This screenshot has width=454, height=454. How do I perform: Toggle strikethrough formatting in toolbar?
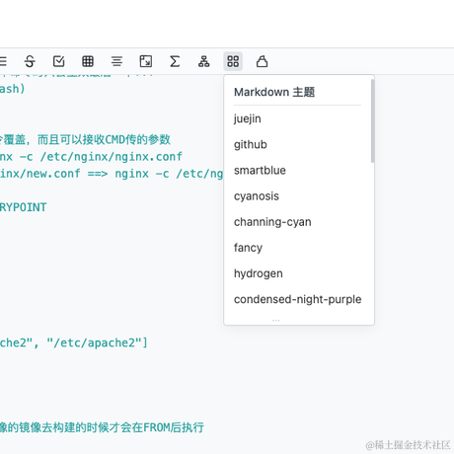(x=30, y=61)
